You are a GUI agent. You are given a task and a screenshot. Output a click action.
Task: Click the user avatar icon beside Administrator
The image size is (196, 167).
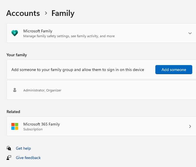click(15, 90)
